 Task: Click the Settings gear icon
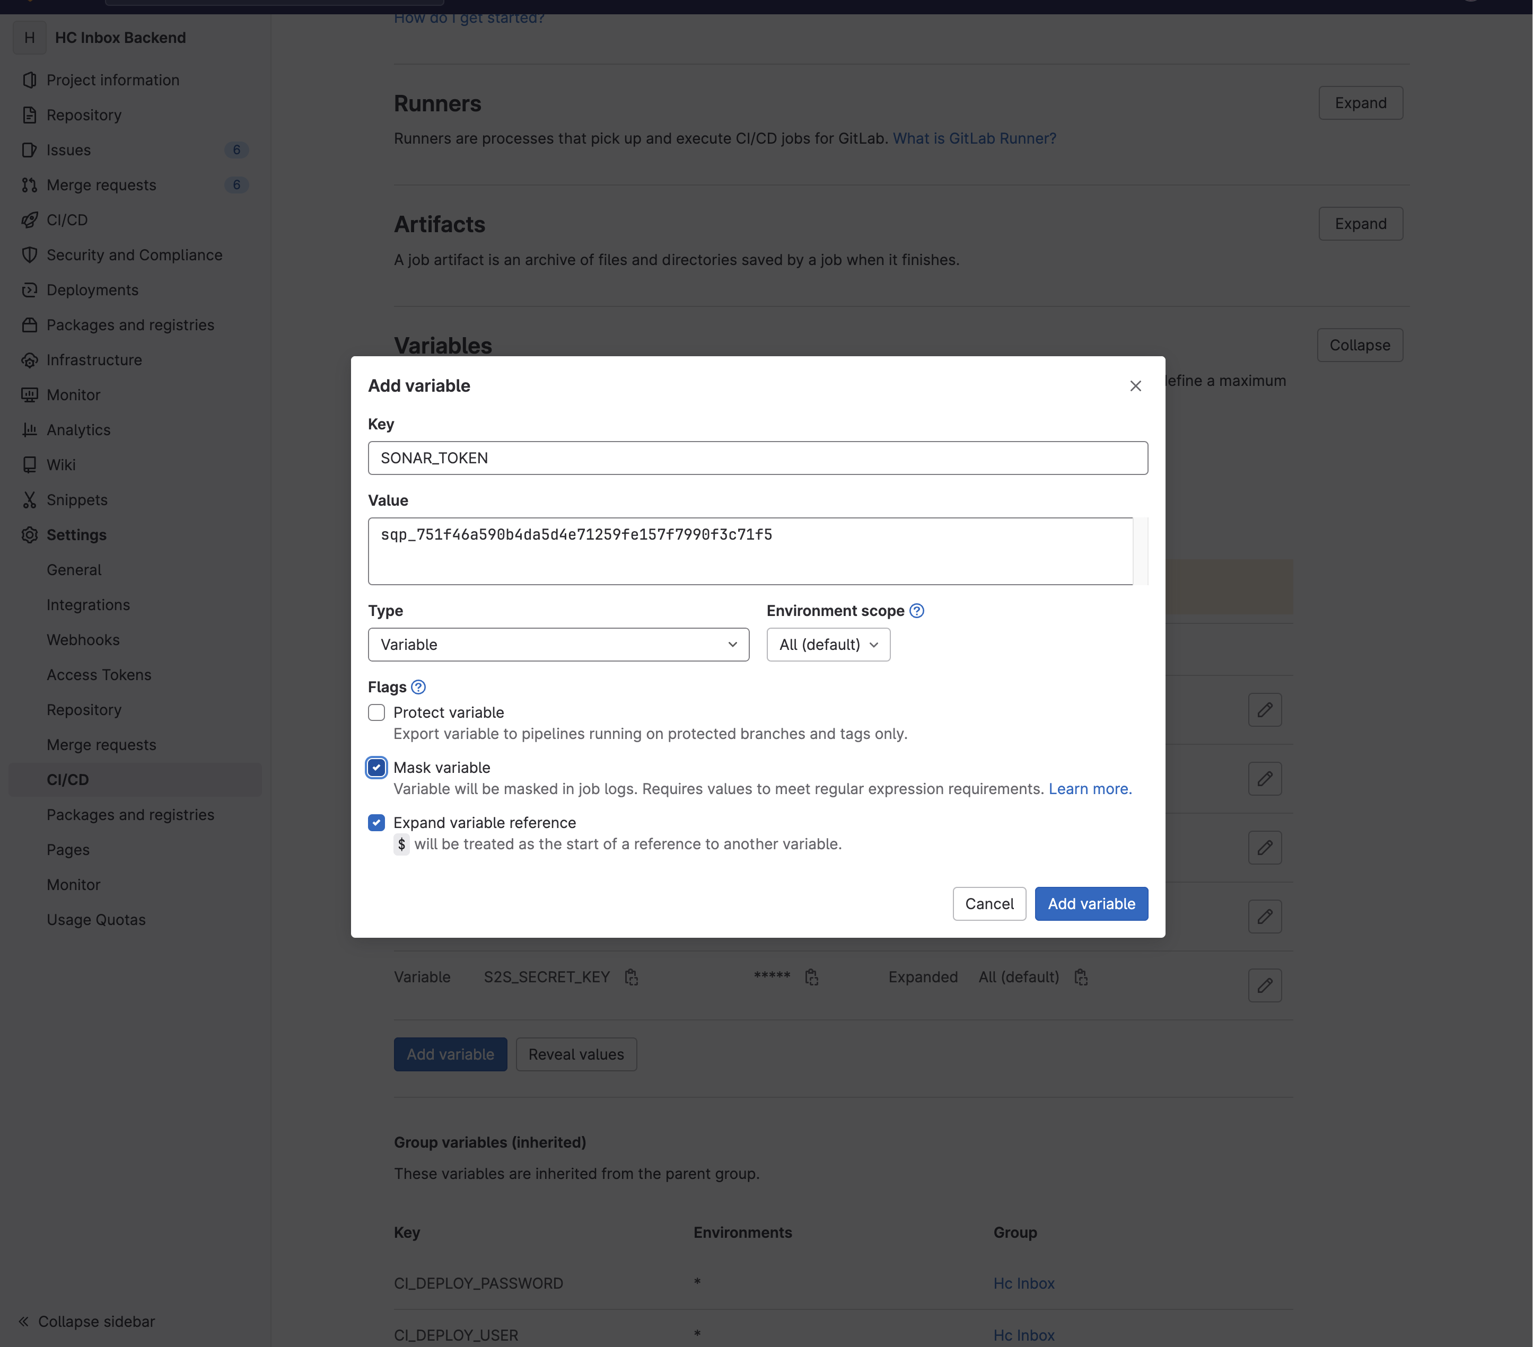[x=29, y=534]
